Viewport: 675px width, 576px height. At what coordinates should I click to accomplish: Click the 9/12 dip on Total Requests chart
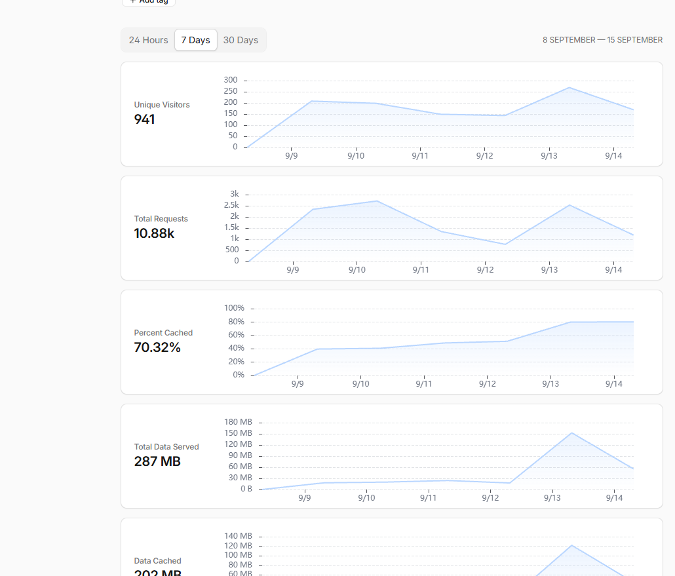point(505,244)
